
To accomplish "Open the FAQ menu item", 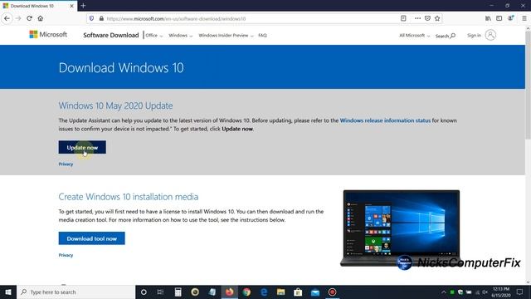I will (262, 35).
